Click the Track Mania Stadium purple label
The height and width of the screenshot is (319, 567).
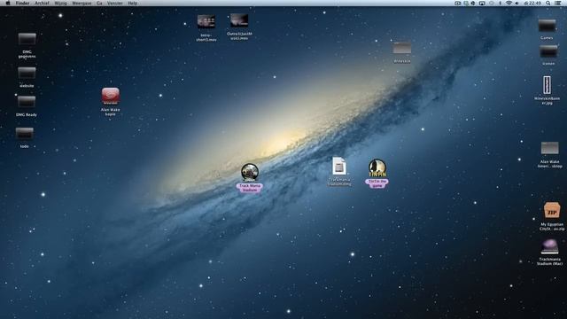point(250,188)
